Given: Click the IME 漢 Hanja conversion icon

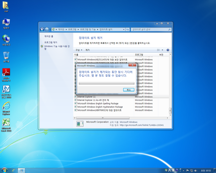Looking at the screenshot, I should click(x=173, y=170).
